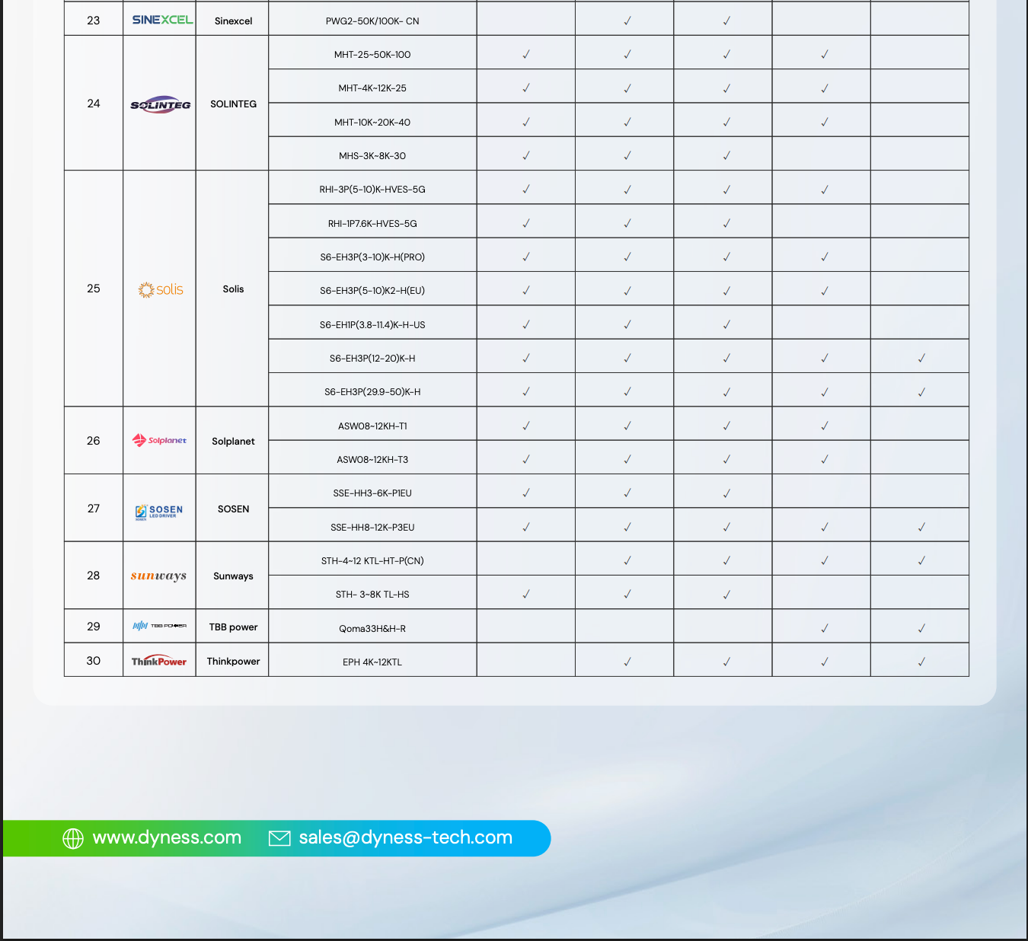Click the S6-EH3P(12-20)K-H model name

[x=372, y=359]
